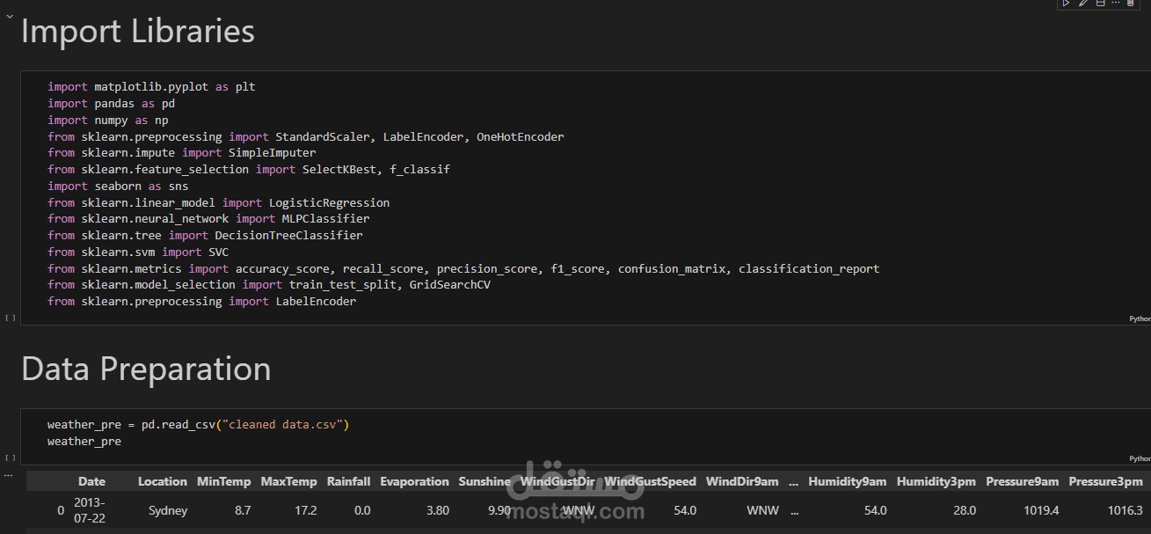Click the train_test_split, GridSearchCV import line
Viewport: 1151px width, 534px height.
pyautogui.click(x=269, y=285)
